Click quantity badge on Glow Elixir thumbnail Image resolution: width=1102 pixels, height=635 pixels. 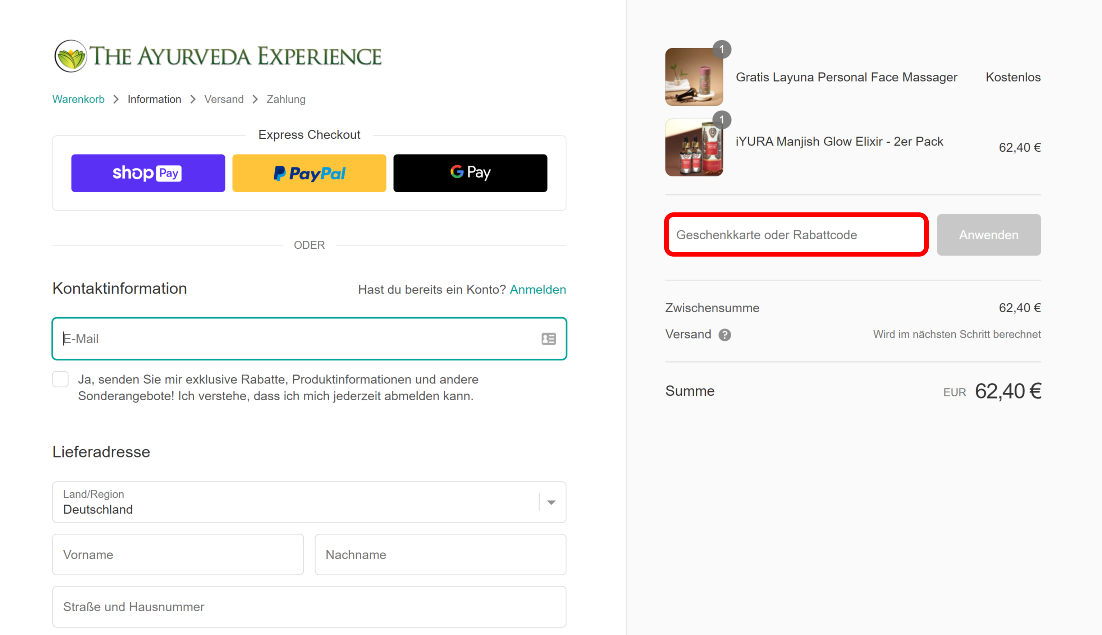point(722,120)
